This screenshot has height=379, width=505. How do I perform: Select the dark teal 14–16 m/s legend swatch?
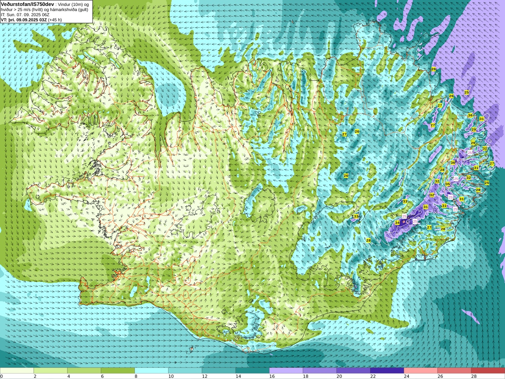click(x=252, y=370)
